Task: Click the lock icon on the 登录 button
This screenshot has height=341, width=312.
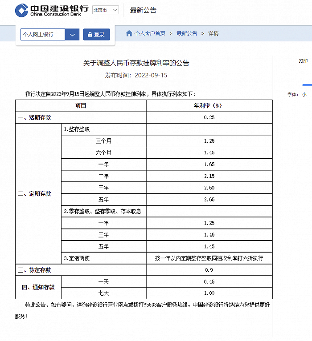Action: click(90, 34)
